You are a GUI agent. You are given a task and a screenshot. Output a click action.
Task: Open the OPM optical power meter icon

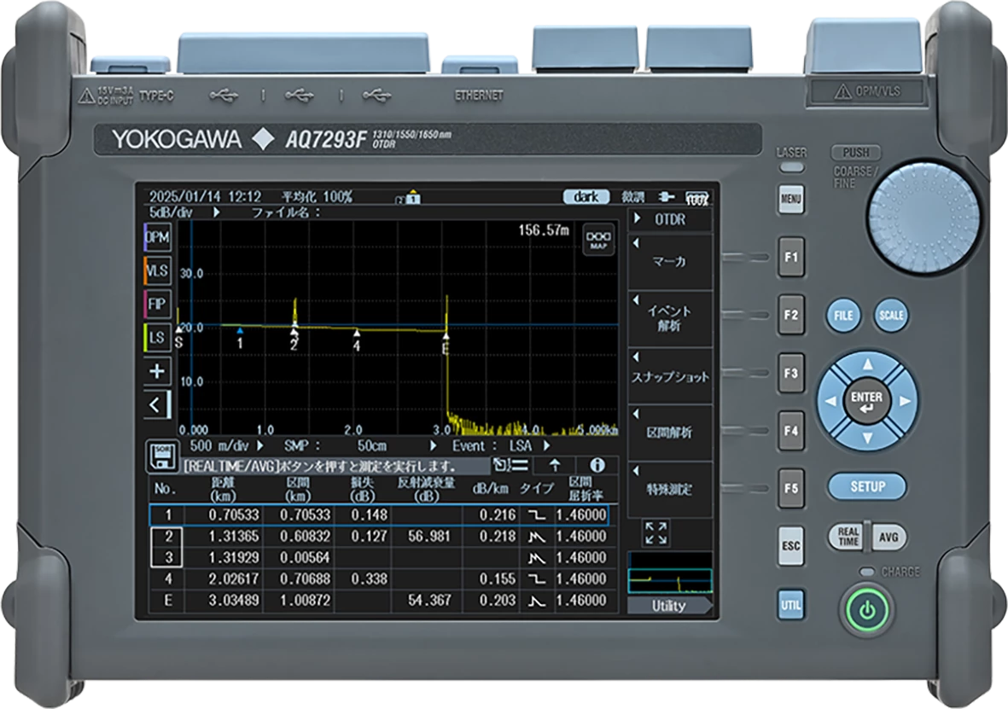[x=157, y=237]
